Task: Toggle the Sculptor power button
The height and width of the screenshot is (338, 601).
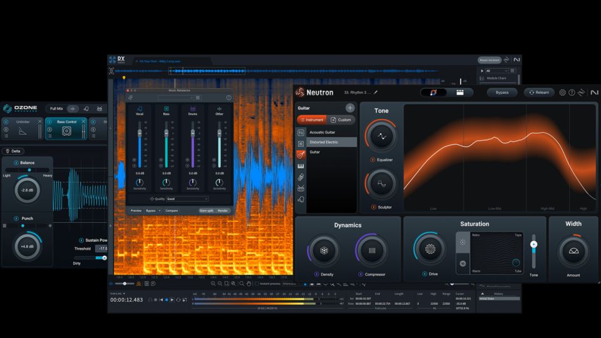Action: [x=373, y=207]
